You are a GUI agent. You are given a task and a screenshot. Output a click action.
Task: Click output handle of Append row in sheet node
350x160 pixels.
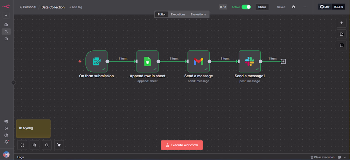[158, 61]
